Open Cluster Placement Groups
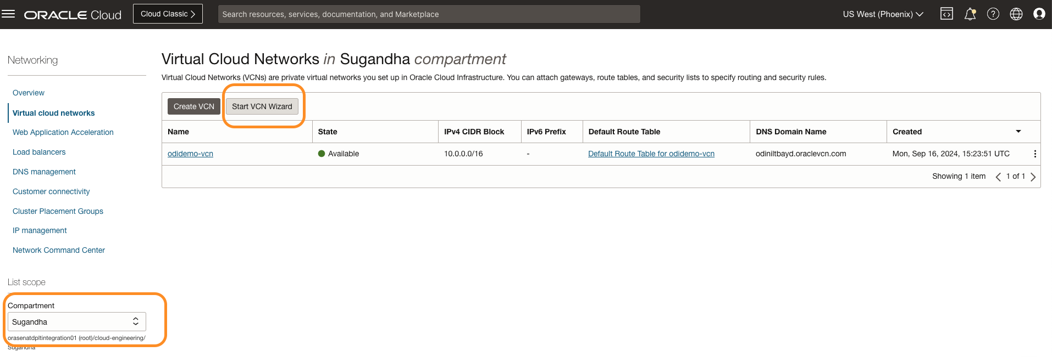 click(58, 211)
